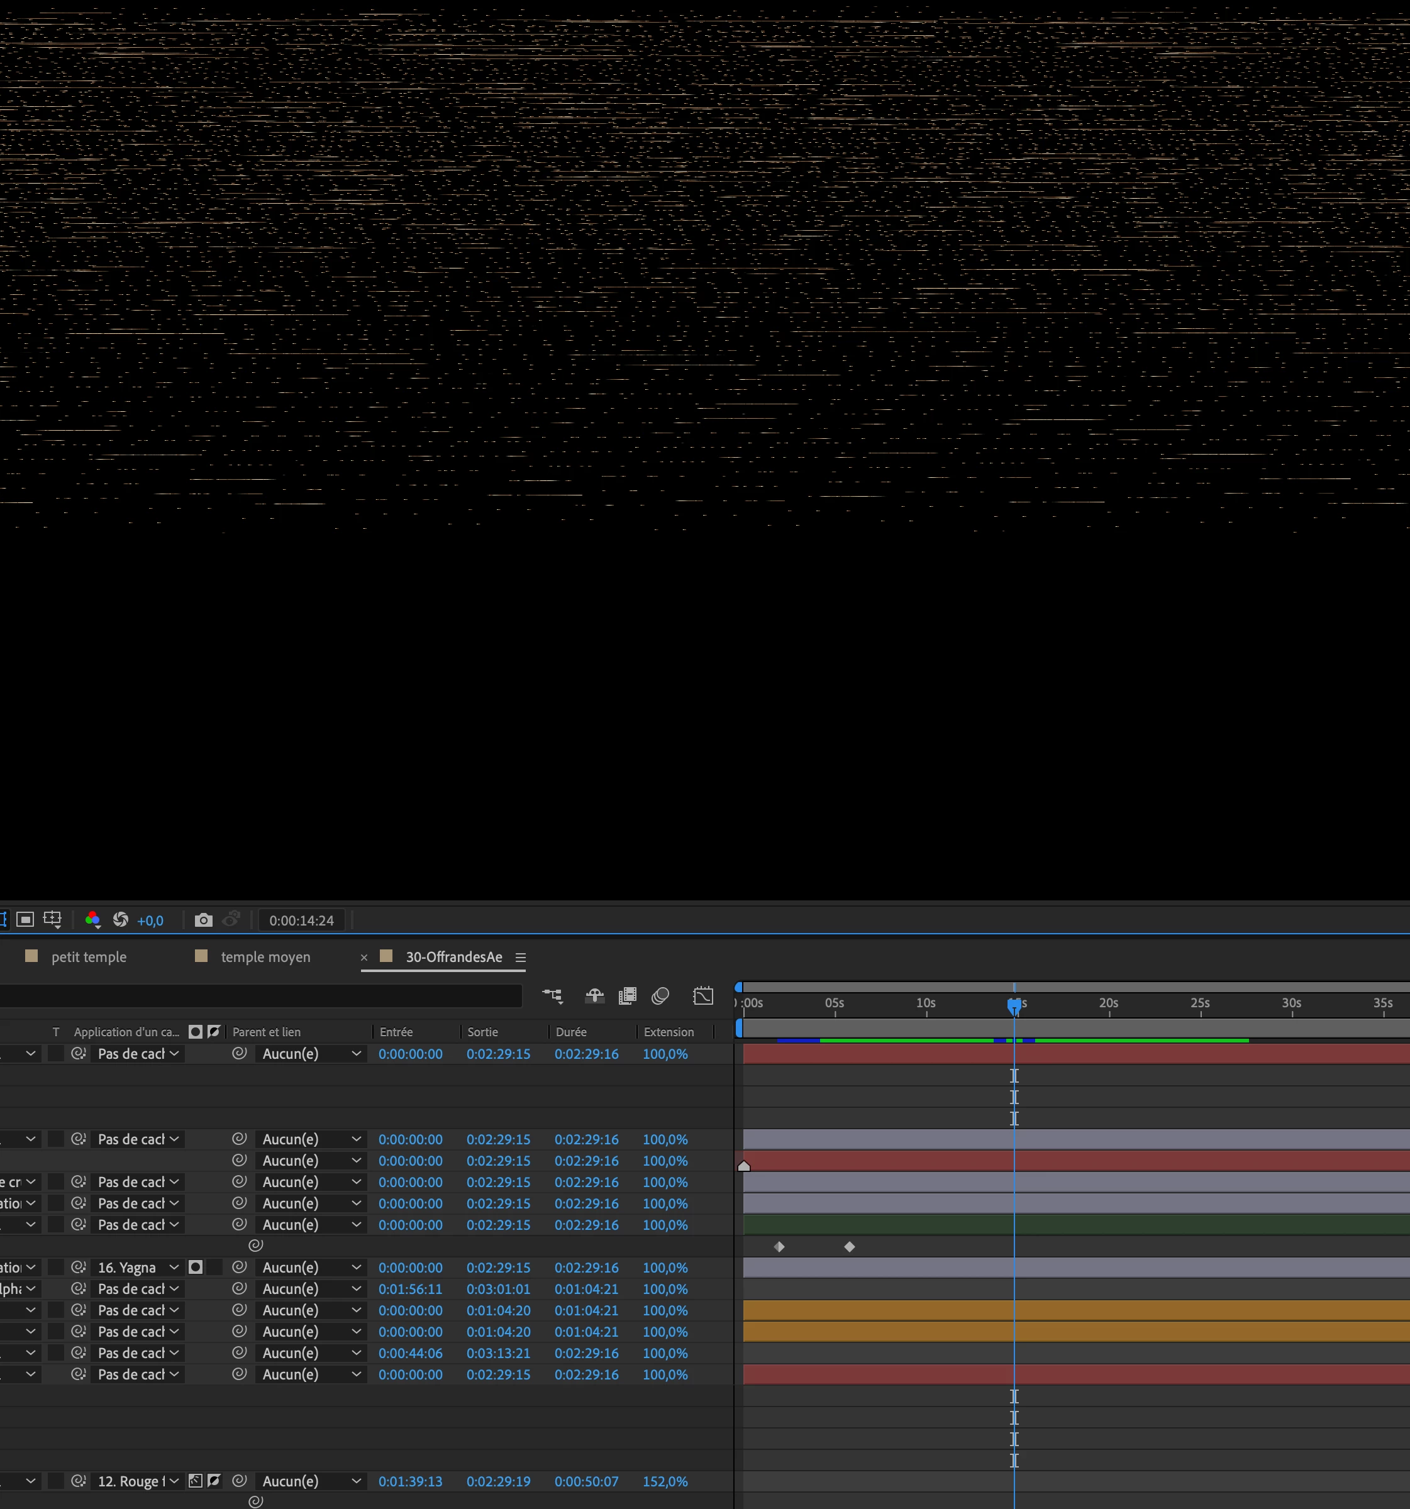1410x1509 pixels.
Task: Click the 152,0% extension value
Action: (x=665, y=1481)
